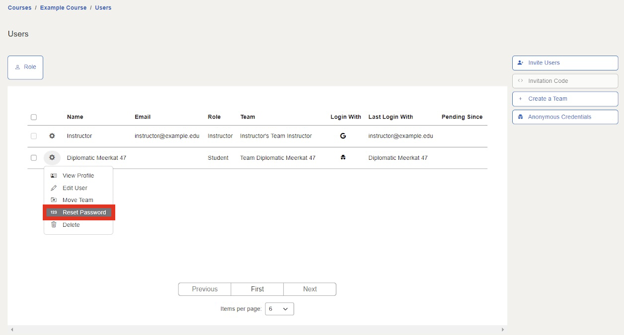The width and height of the screenshot is (624, 335).
Task: Click the Users breadcrumb link
Action: 103,8
